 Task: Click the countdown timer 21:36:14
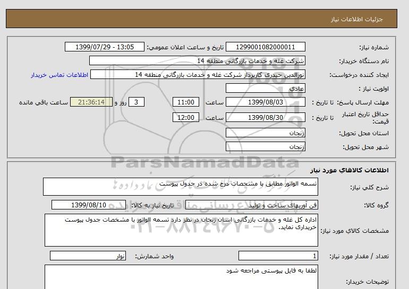click(91, 102)
